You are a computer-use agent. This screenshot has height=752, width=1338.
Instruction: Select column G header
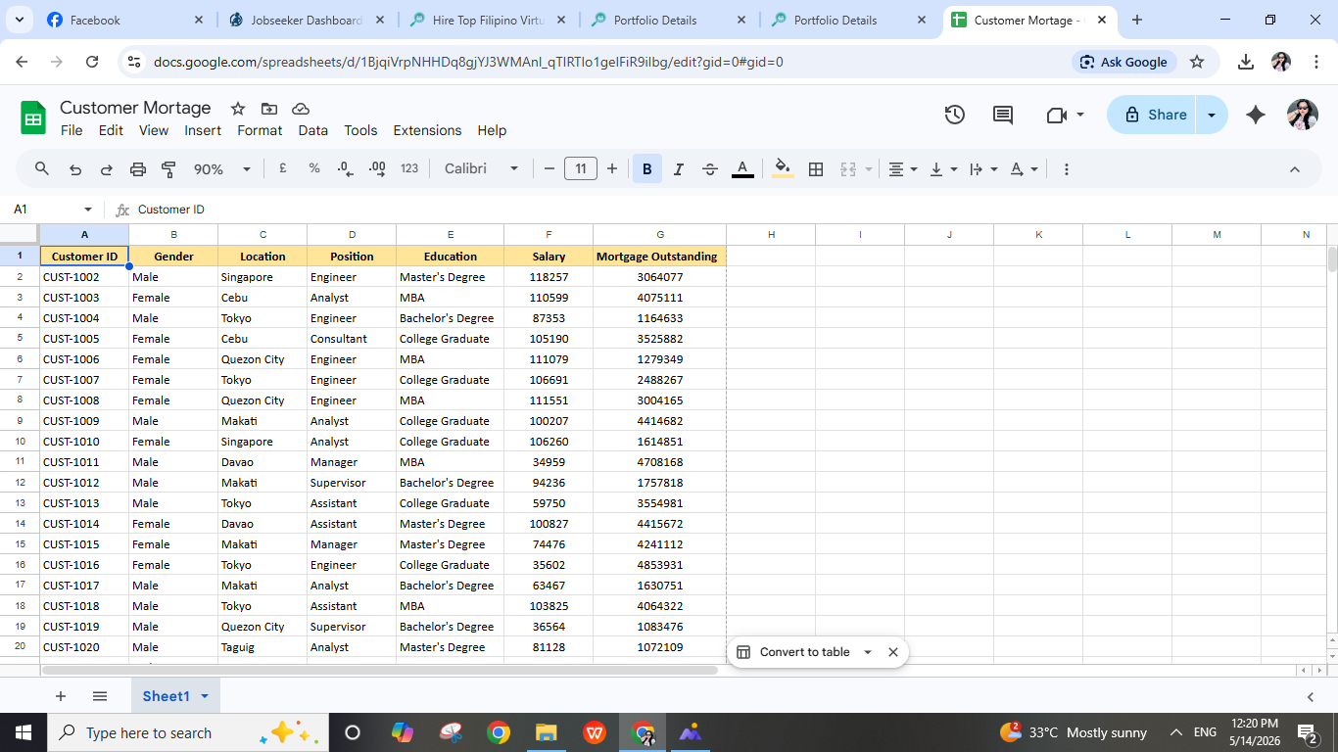[x=659, y=234]
